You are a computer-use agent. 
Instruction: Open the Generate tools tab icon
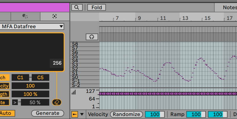point(55,16)
